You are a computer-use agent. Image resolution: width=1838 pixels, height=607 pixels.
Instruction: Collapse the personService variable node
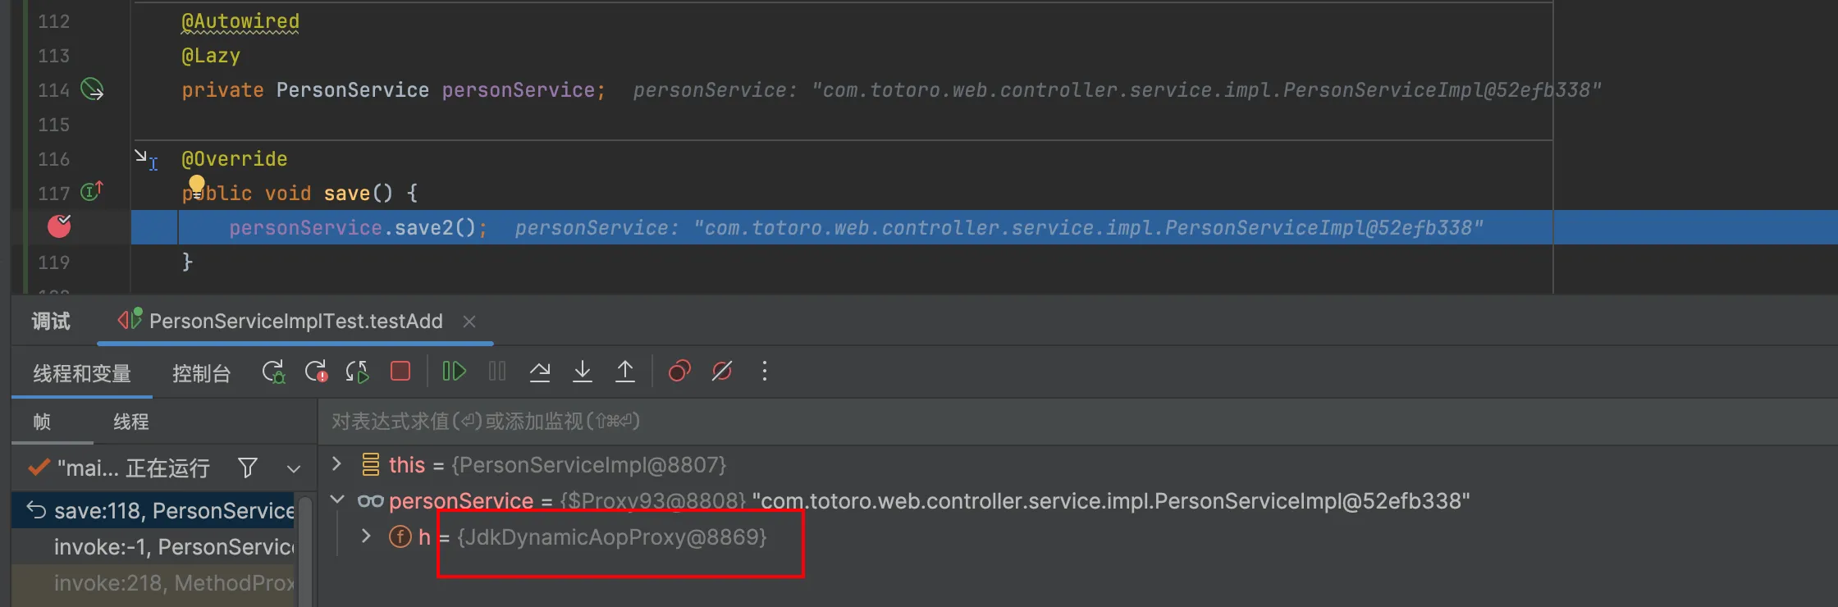click(336, 500)
